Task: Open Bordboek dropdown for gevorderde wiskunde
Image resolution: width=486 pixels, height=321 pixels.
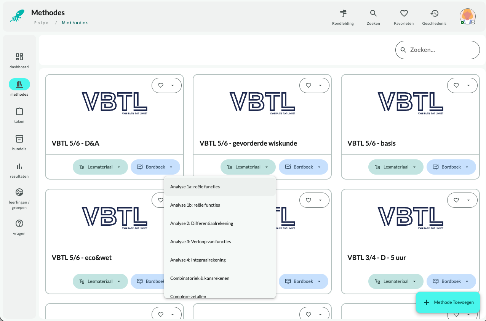Action: pyautogui.click(x=304, y=167)
